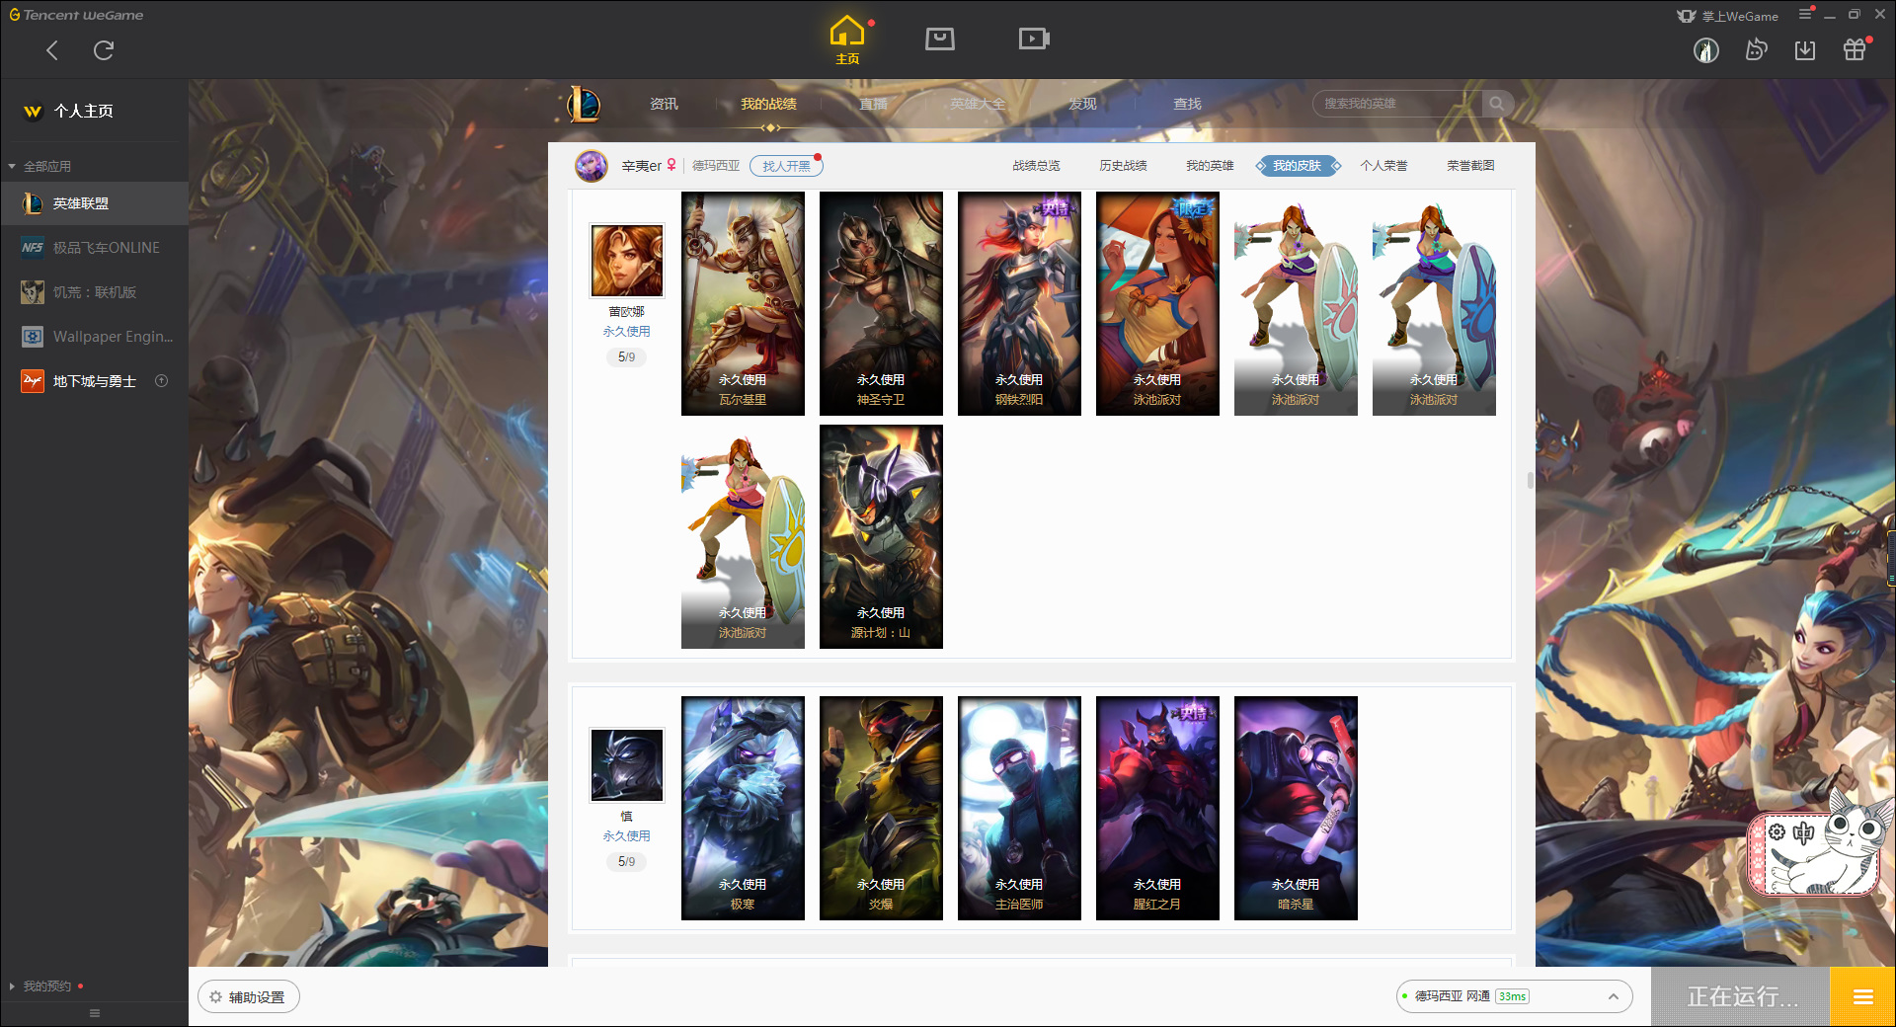
Task: Toggle the 中 input language indicator
Action: click(1803, 832)
